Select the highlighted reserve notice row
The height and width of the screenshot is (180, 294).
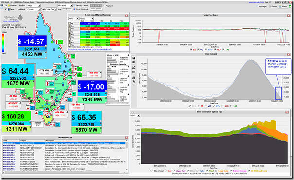[64, 143]
